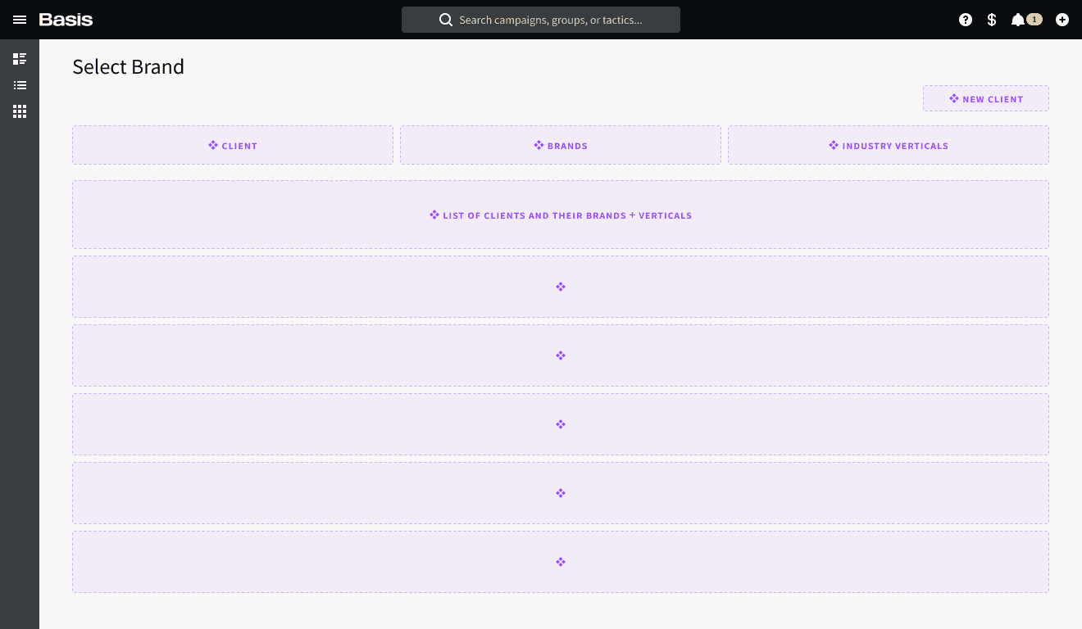
Task: Open the hamburger main menu
Action: [x=20, y=20]
